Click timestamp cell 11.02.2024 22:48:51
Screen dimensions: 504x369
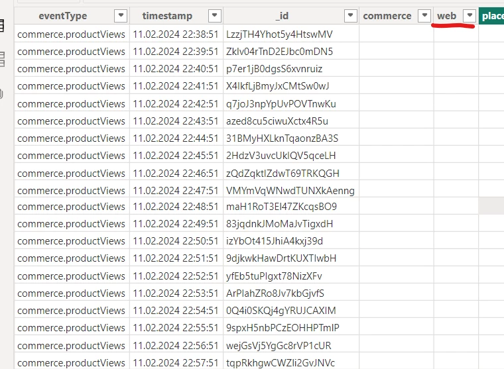click(x=176, y=207)
